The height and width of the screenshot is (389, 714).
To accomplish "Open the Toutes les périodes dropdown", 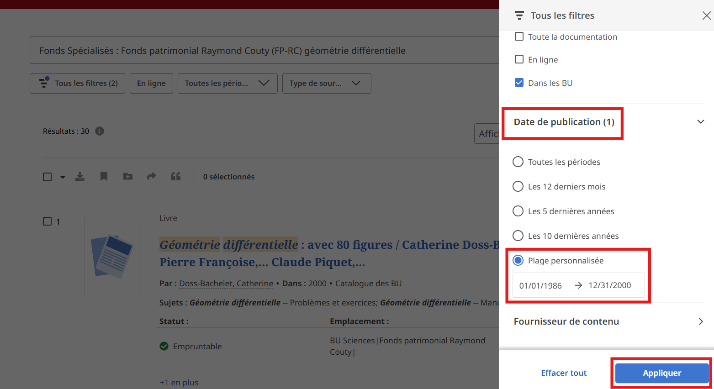I will pyautogui.click(x=227, y=83).
